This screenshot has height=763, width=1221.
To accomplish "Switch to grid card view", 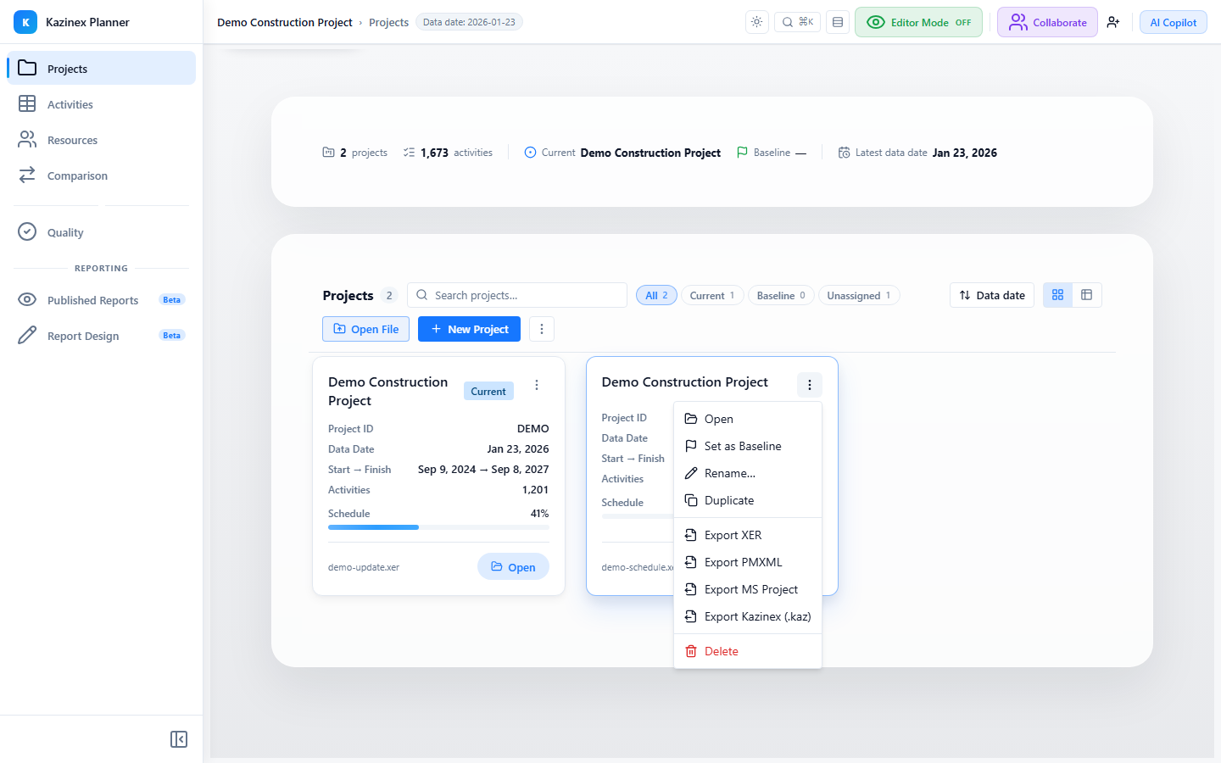I will (1057, 295).
